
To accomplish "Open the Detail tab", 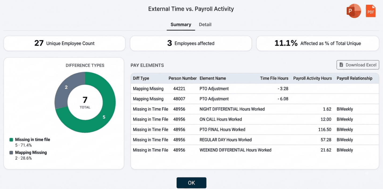I will [205, 25].
